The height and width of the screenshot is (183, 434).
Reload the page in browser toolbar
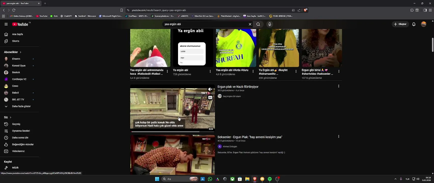[14, 10]
